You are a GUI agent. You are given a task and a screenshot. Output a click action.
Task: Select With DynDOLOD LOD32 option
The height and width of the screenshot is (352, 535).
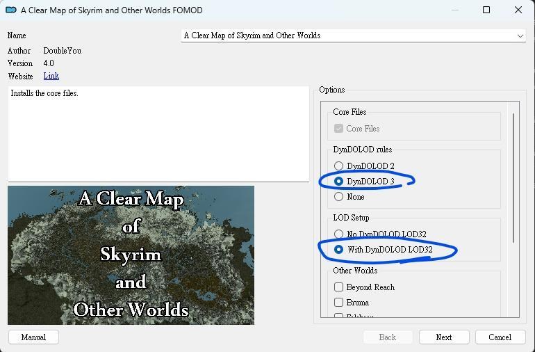click(338, 250)
